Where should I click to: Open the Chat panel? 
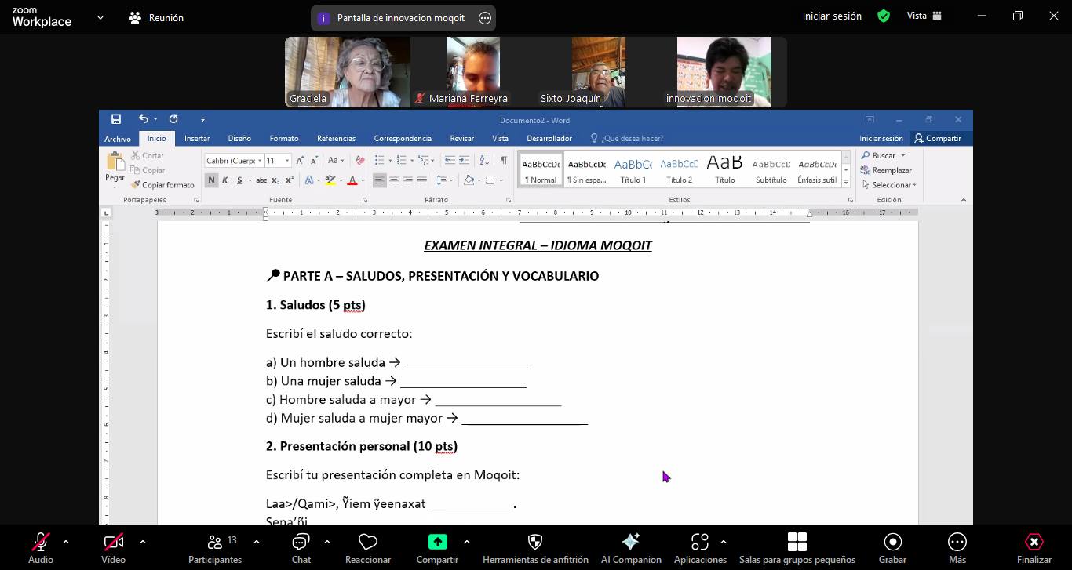[x=301, y=543]
